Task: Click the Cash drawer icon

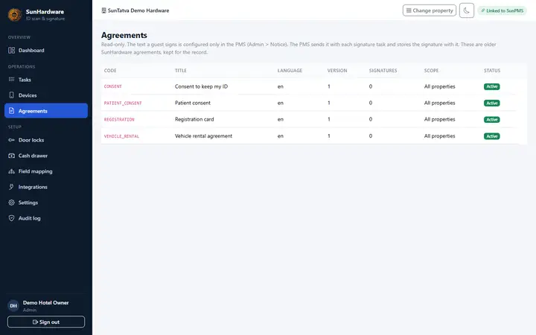Action: 12,156
